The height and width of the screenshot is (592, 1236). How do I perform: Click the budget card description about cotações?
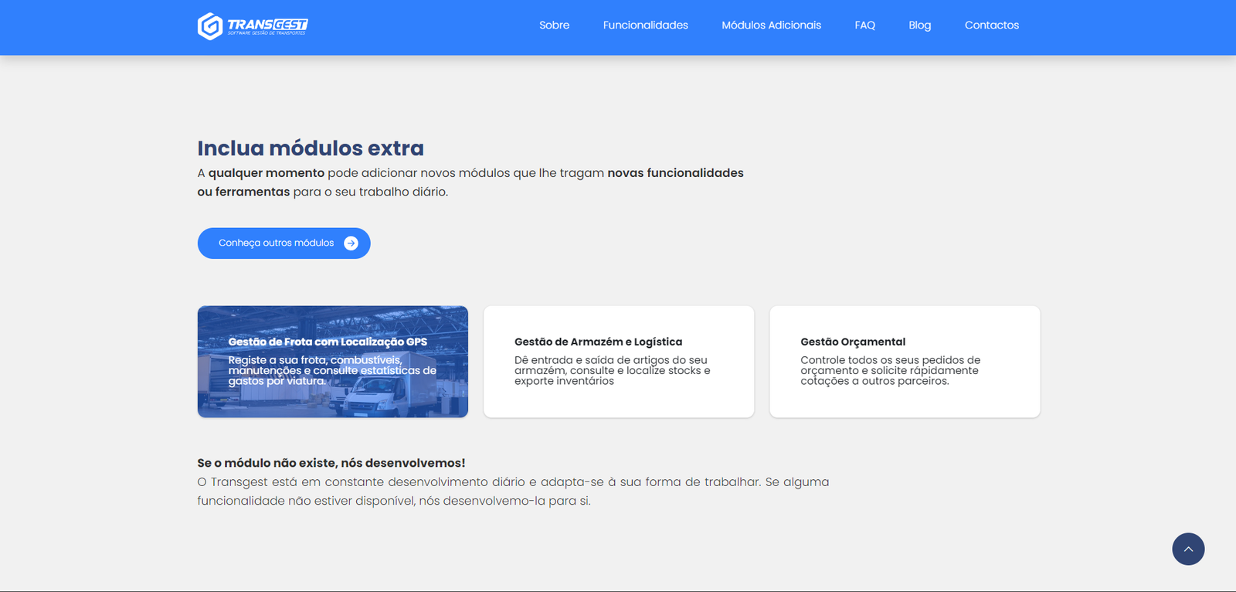(890, 370)
